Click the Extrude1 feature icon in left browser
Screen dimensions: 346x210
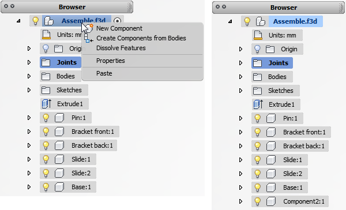[47, 104]
